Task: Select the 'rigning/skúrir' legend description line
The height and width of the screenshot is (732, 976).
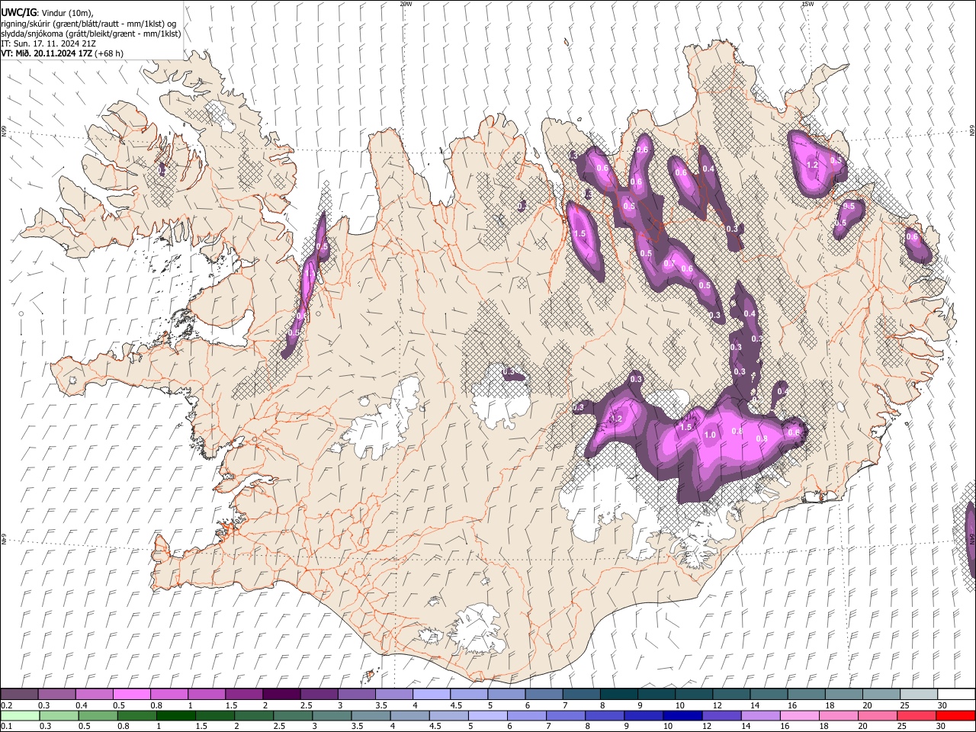Action: [88, 24]
